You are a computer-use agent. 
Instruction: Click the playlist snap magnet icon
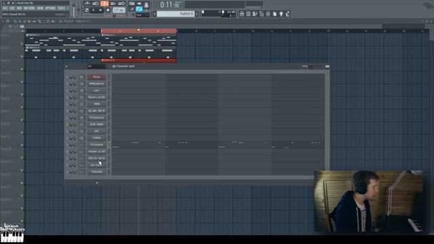[7, 21]
